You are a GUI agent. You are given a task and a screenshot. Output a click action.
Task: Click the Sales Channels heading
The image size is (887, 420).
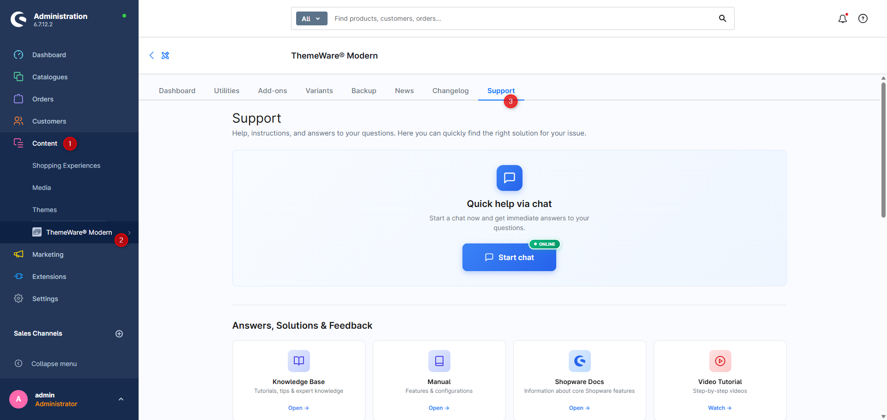click(38, 333)
